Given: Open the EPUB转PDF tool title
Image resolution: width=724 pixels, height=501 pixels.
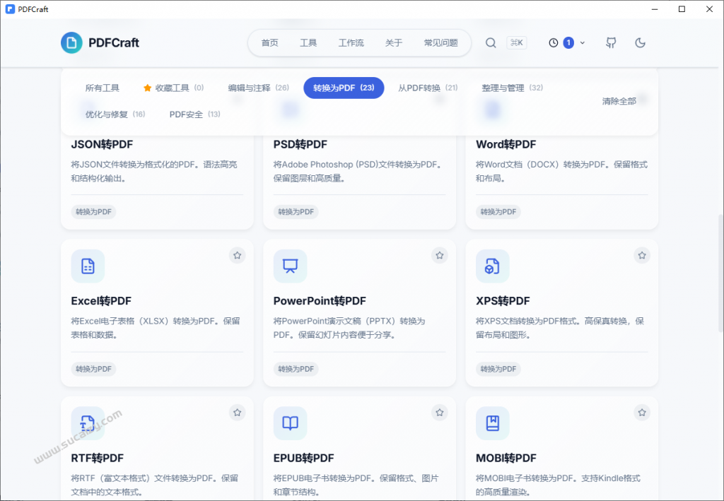Looking at the screenshot, I should pos(303,458).
